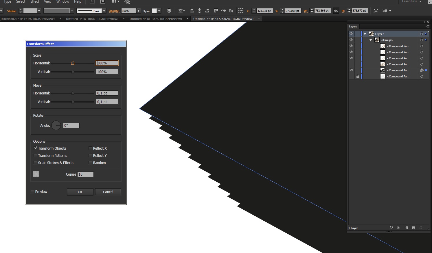Viewport: 432px width, 253px height.
Task: Switch to the Untitled-4 document tab
Action: click(x=156, y=19)
